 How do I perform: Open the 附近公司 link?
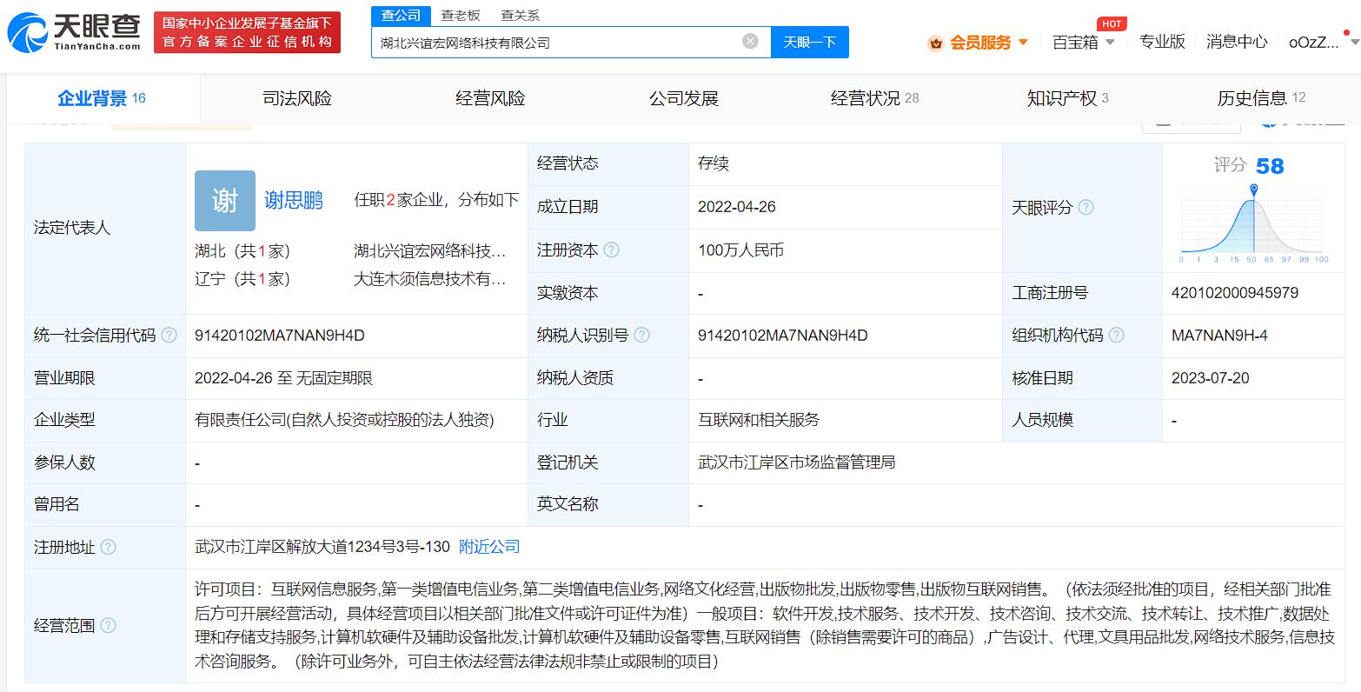[x=489, y=547]
